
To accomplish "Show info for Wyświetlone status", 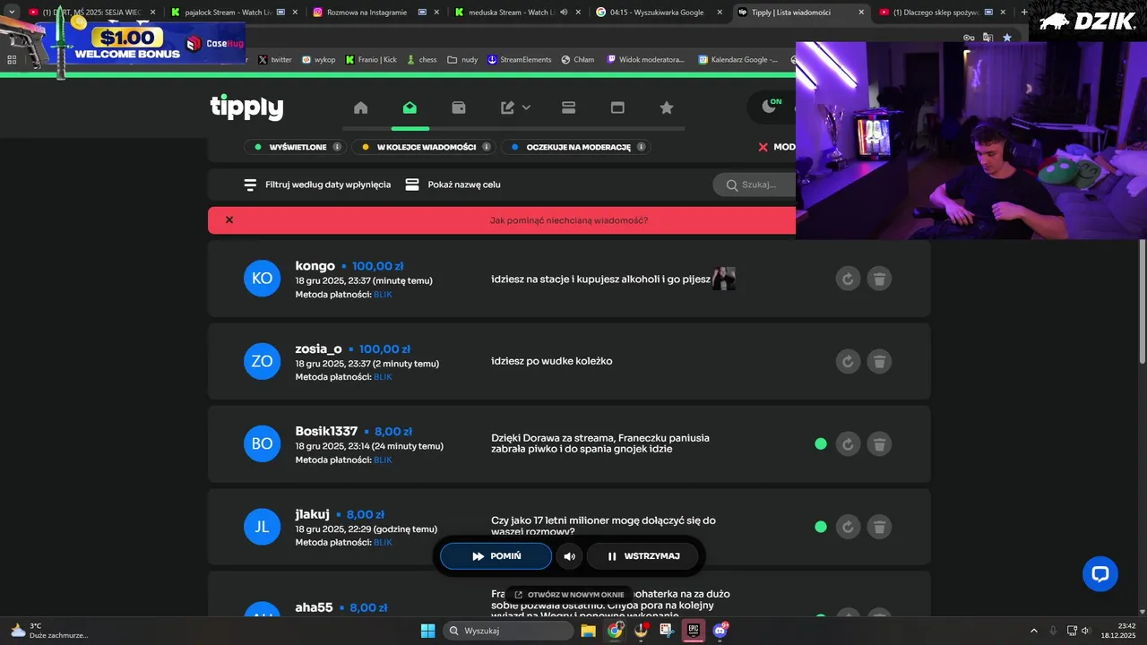I will [337, 147].
